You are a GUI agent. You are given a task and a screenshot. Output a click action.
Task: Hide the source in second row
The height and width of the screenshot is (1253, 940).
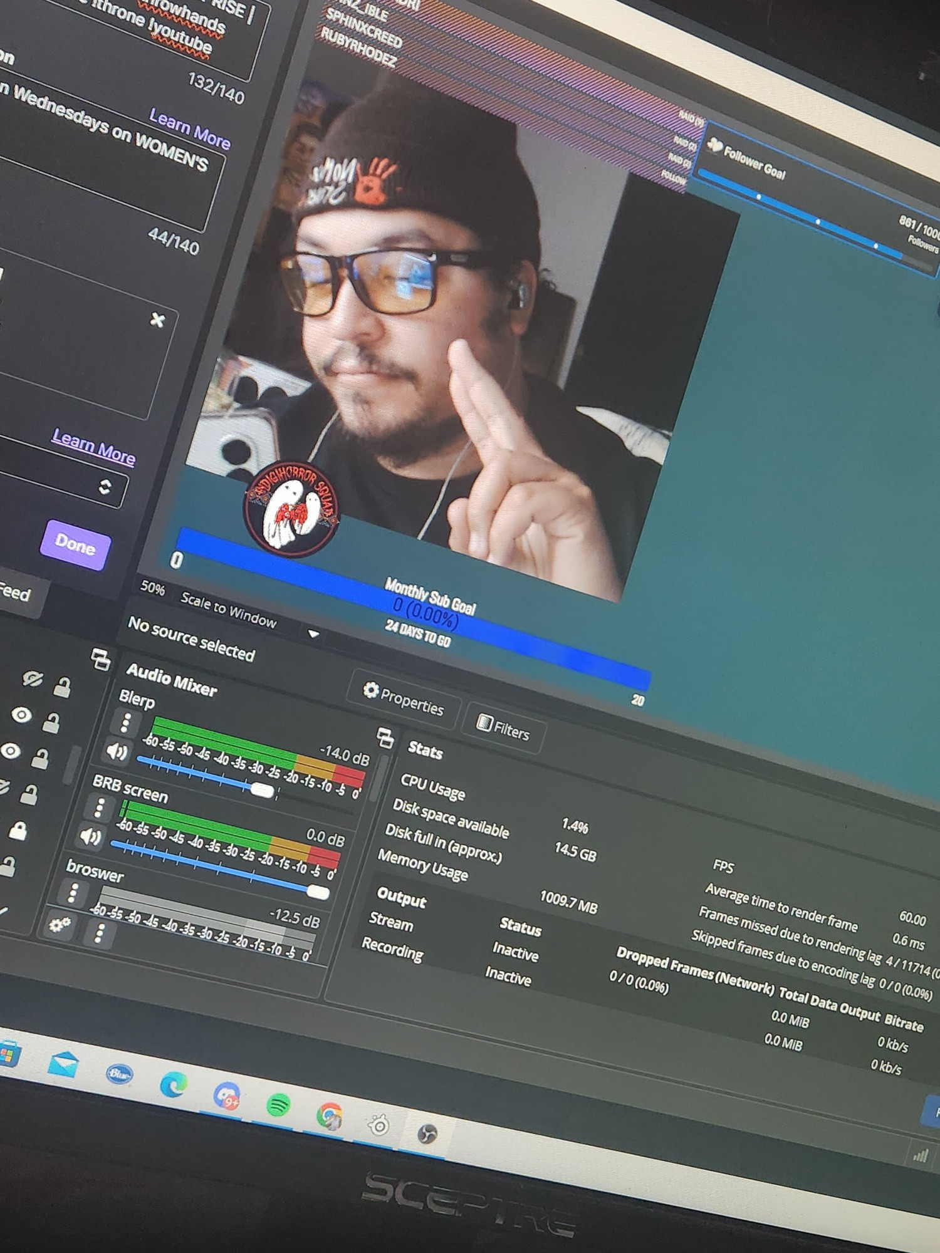[x=21, y=715]
